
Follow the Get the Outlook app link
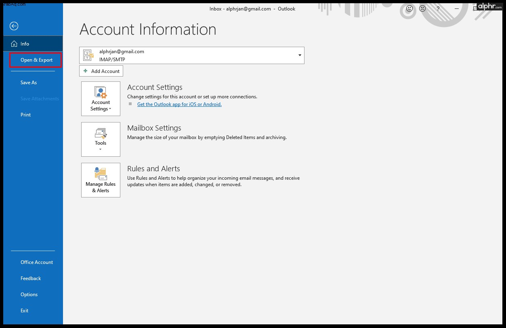pos(179,104)
